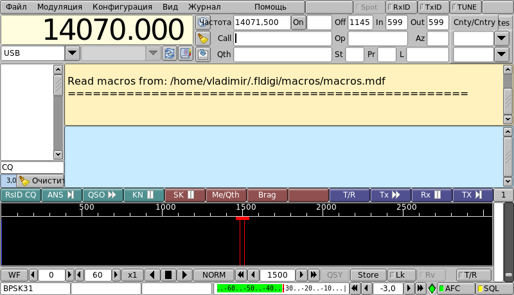514x295 pixels.
Task: Click the QSO macro button
Action: [102, 195]
